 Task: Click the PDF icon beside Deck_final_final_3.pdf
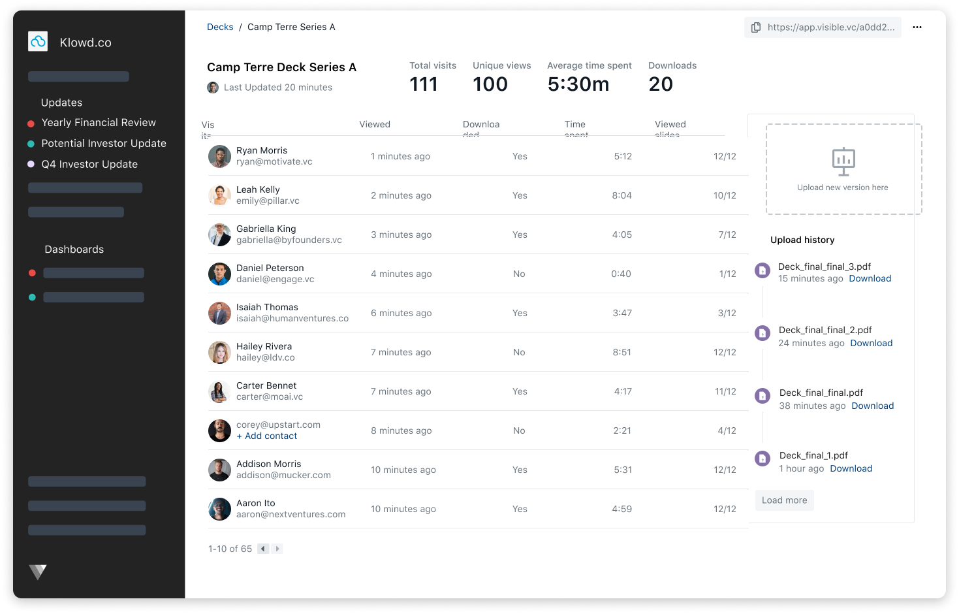point(762,270)
